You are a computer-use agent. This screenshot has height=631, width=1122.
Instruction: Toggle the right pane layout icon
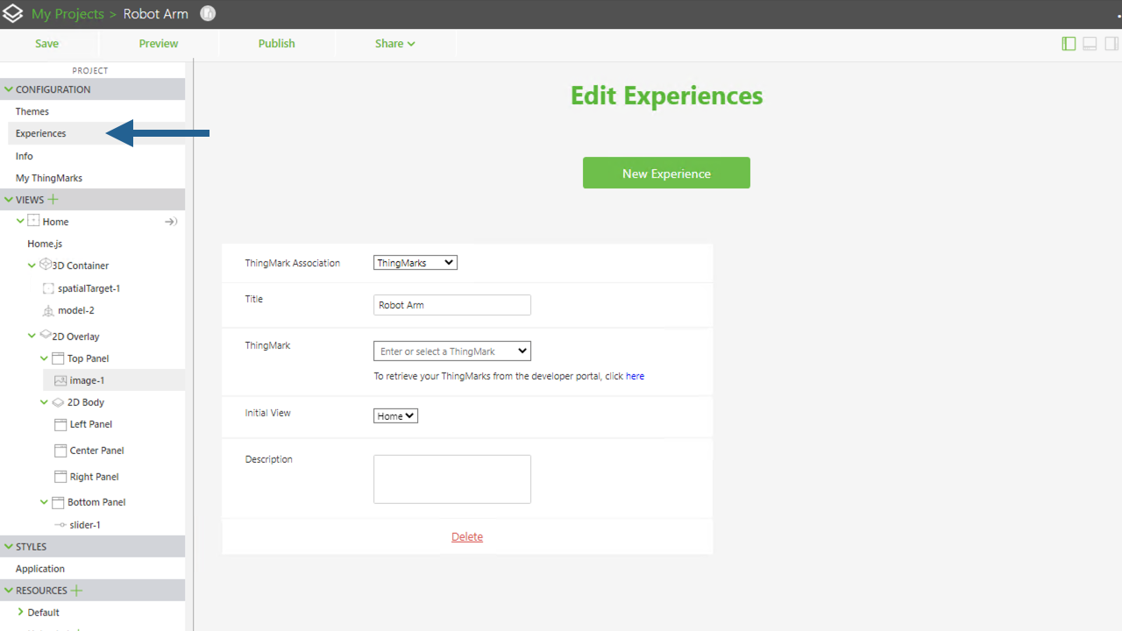tap(1111, 44)
